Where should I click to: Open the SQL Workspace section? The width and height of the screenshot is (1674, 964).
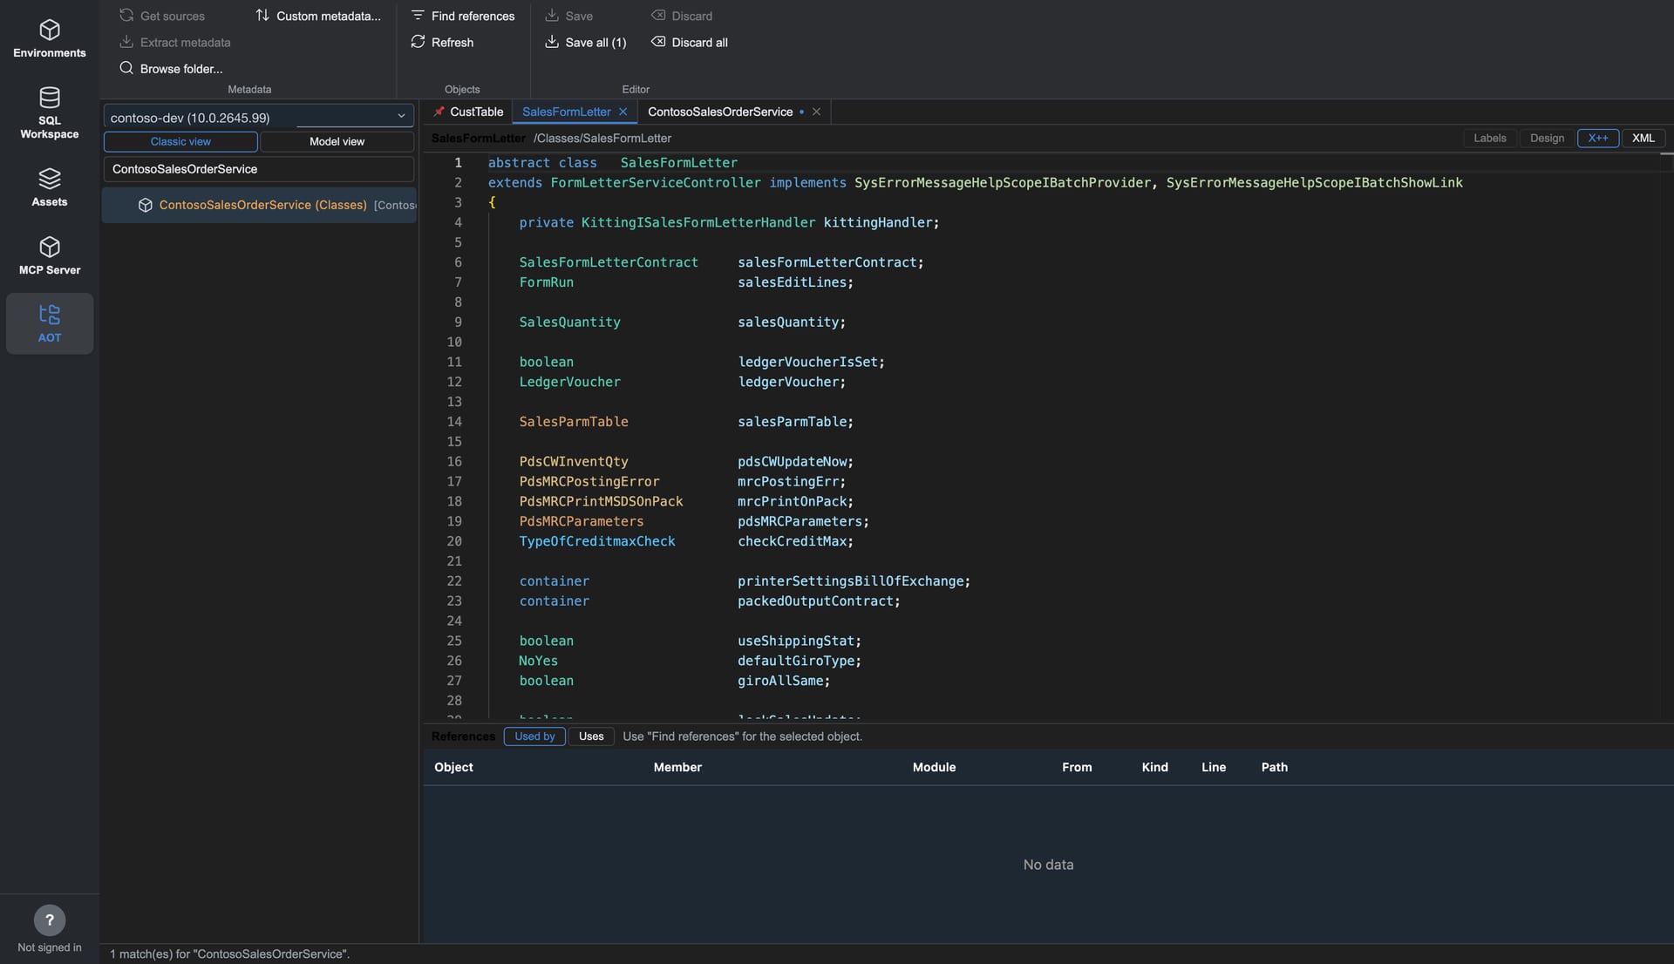pos(50,113)
